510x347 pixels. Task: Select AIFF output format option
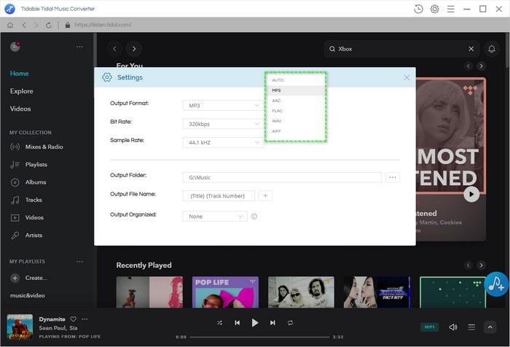point(295,131)
